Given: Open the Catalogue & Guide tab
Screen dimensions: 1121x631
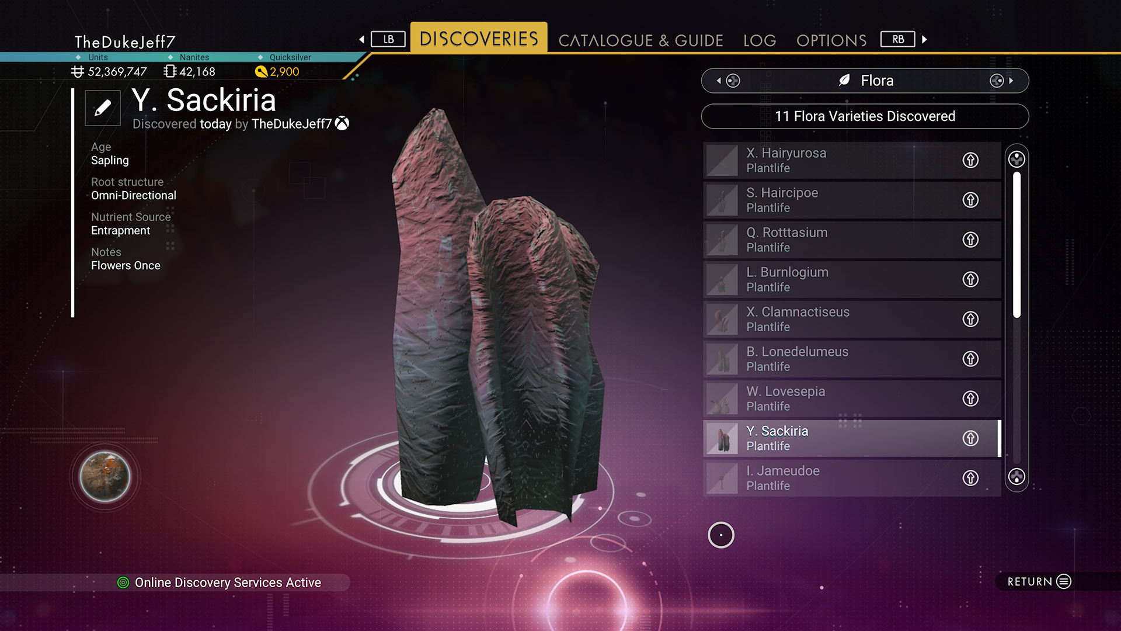Looking at the screenshot, I should click(x=640, y=40).
